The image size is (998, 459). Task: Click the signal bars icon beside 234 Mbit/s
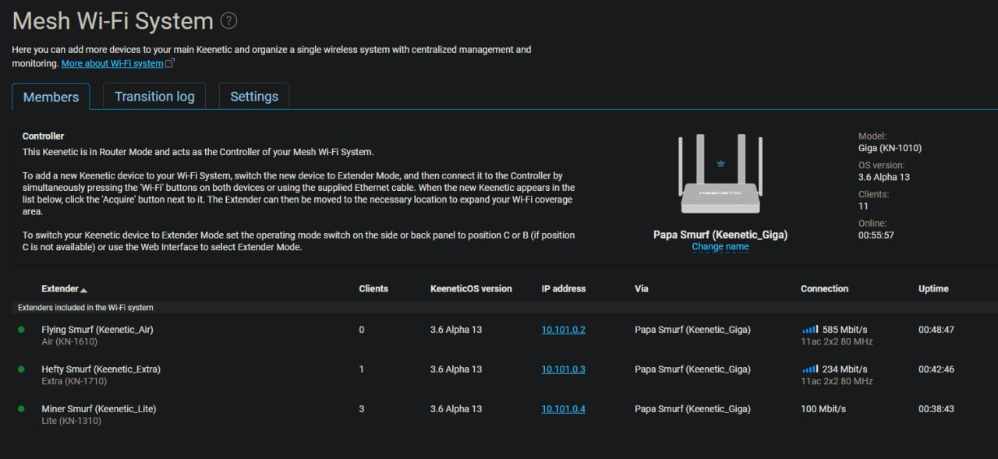coord(810,369)
